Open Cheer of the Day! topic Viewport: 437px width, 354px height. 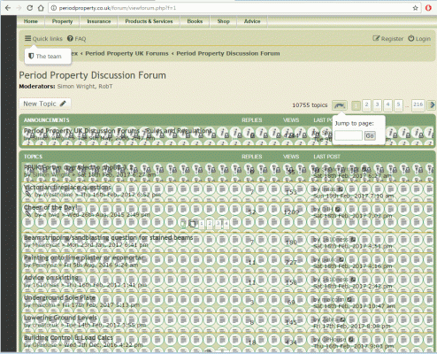coord(50,207)
